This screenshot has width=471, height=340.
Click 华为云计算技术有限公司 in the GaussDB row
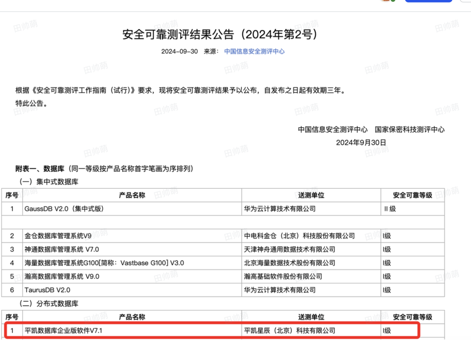coord(280,209)
